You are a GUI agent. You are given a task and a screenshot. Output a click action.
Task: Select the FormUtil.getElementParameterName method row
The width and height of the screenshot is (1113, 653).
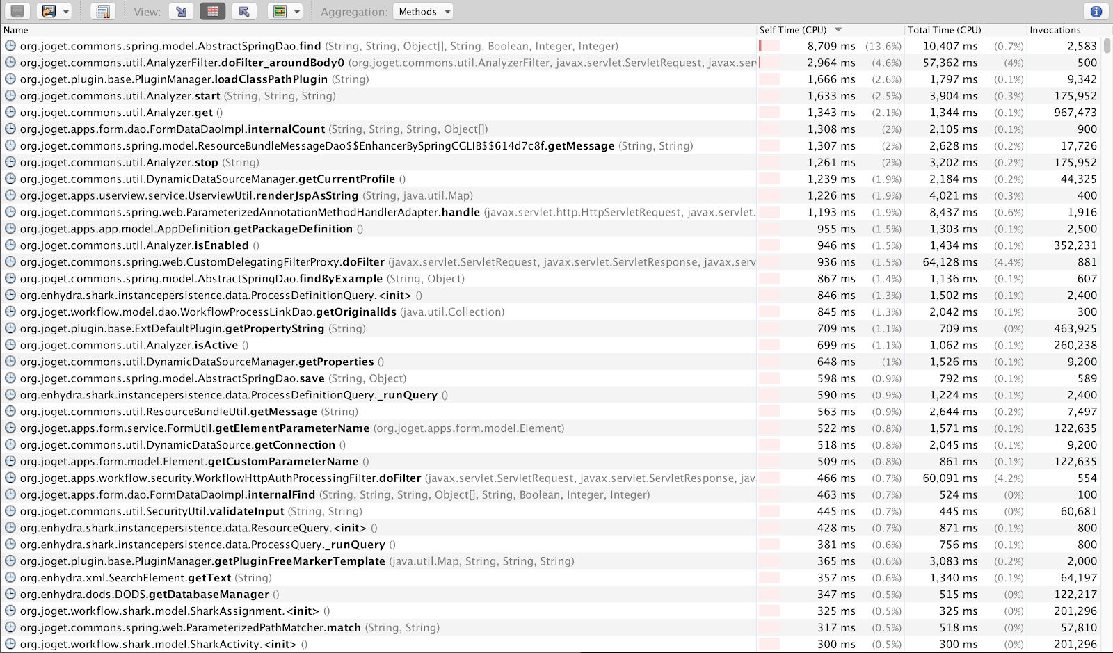[551, 428]
